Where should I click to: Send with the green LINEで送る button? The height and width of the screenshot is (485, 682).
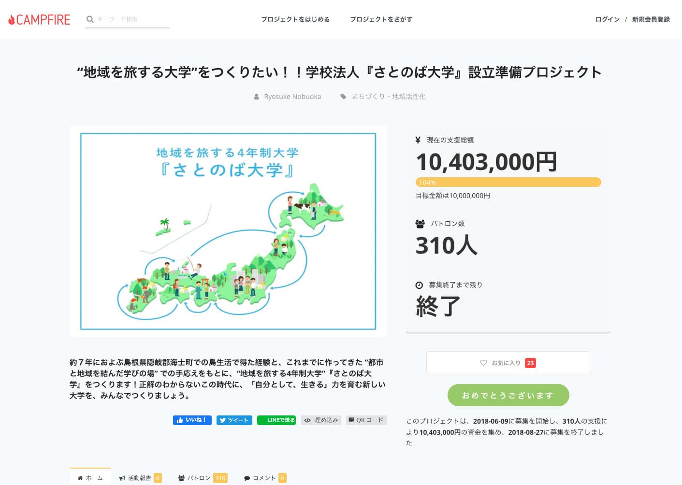pyautogui.click(x=276, y=420)
